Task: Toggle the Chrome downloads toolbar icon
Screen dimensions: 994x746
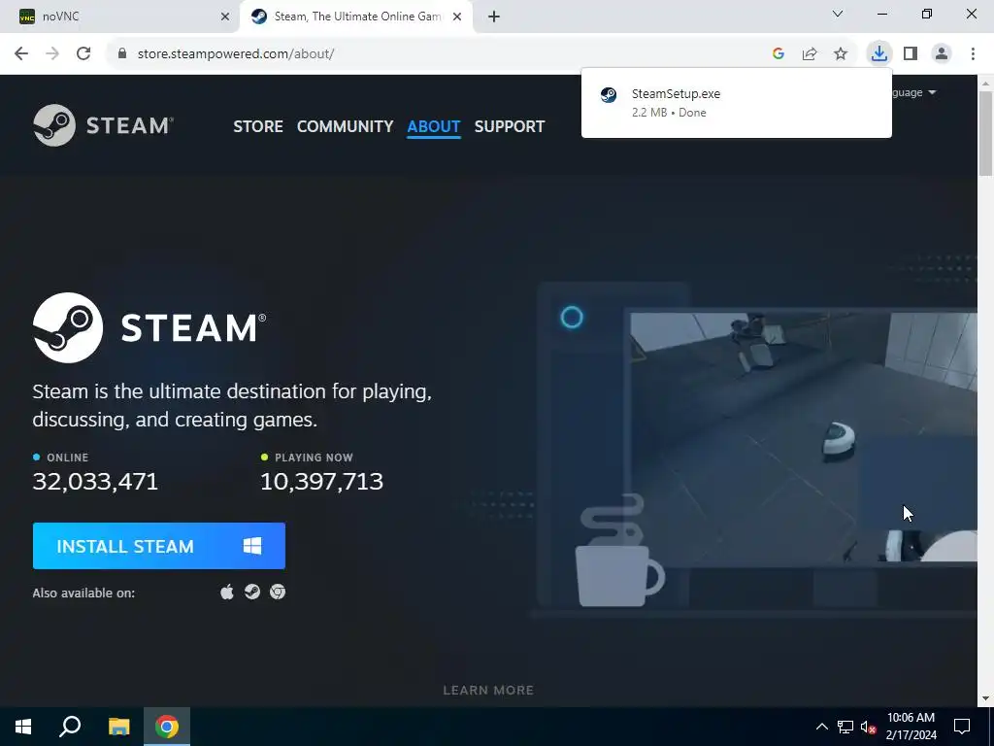Action: tap(878, 53)
